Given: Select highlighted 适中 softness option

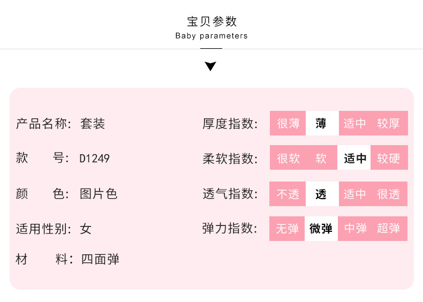Looking at the screenshot, I should [x=354, y=158].
